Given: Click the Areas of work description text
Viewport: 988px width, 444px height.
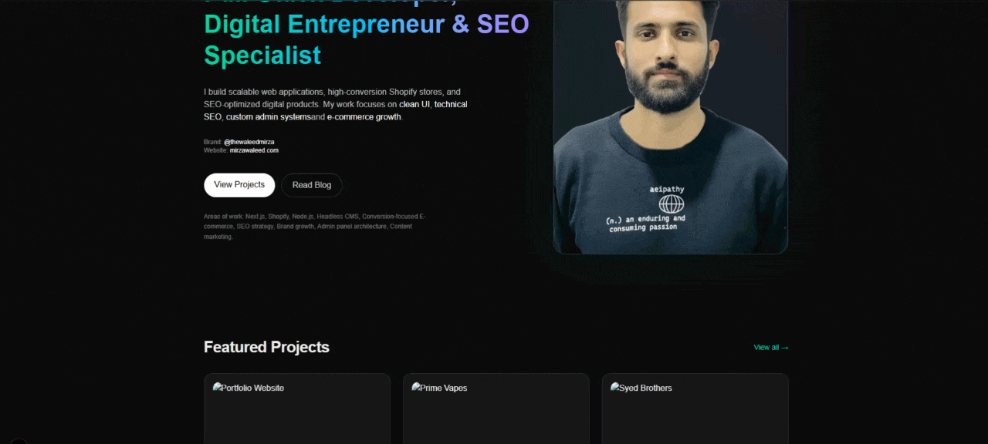Looking at the screenshot, I should pyautogui.click(x=315, y=227).
